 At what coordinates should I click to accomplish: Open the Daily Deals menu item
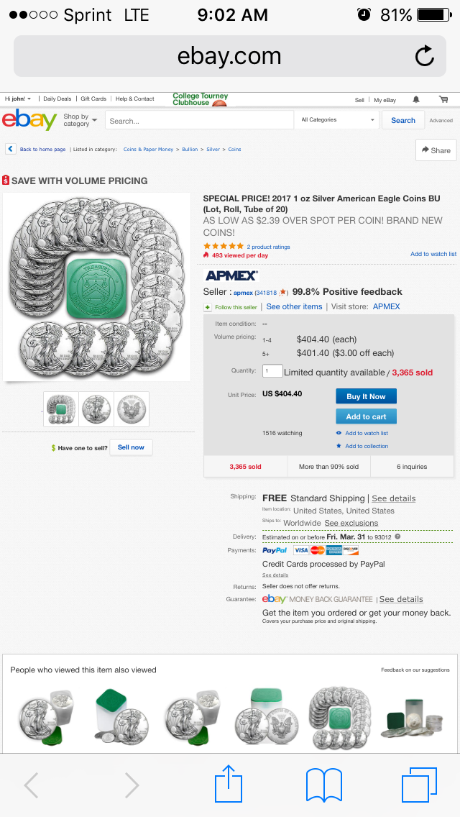click(57, 99)
